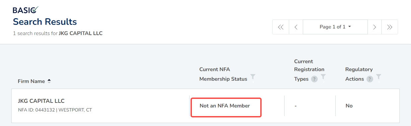
Task: Select the Not an NFA Member cell
Action: click(x=226, y=107)
